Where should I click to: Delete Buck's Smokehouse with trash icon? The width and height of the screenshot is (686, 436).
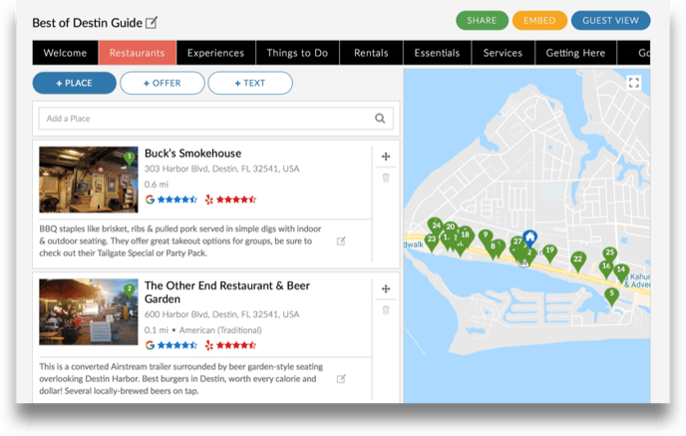pos(386,178)
